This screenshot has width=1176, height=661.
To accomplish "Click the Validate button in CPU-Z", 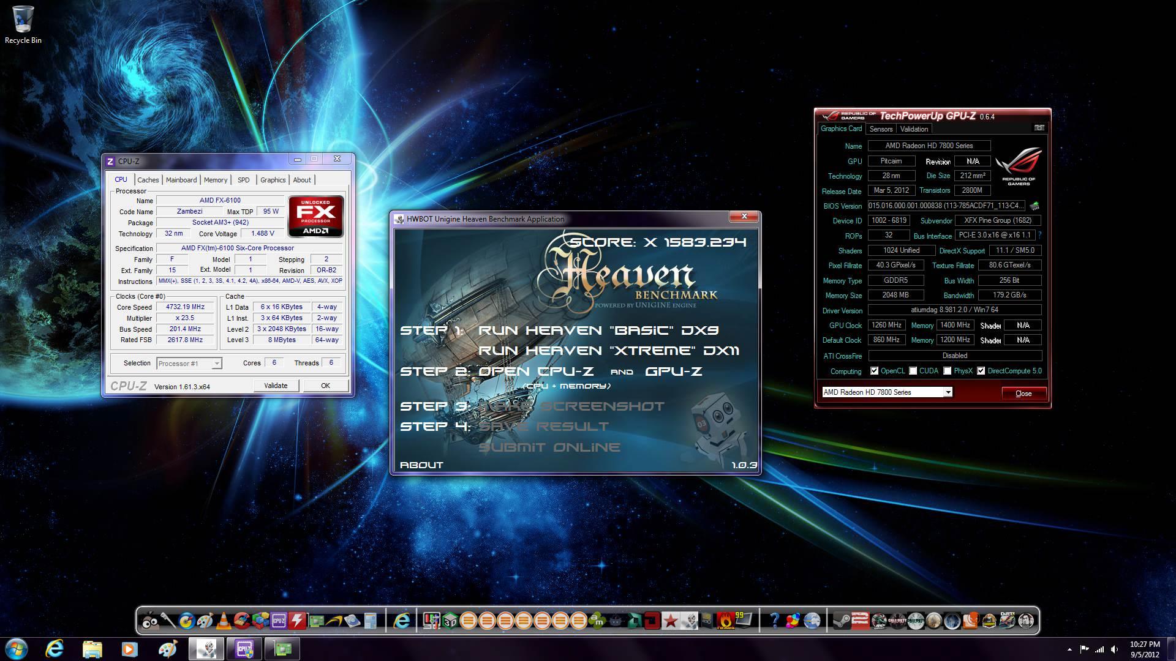I will [x=276, y=386].
